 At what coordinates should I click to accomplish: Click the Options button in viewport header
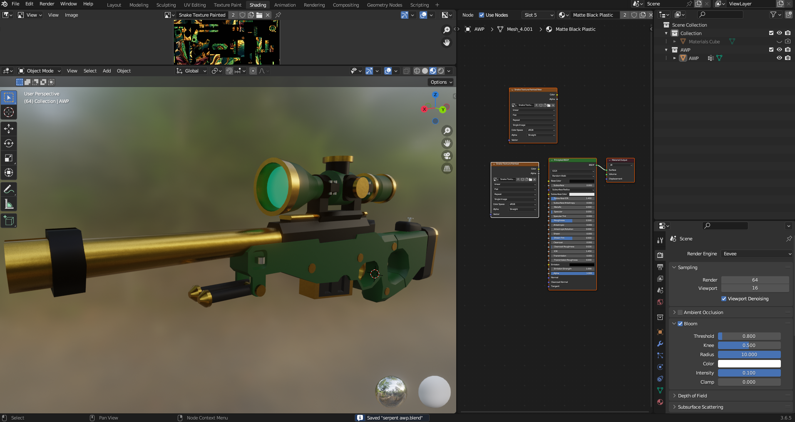coord(441,82)
